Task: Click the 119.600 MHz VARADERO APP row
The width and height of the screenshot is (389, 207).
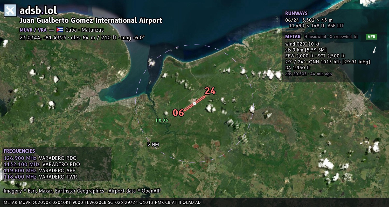Action: [x=39, y=171]
